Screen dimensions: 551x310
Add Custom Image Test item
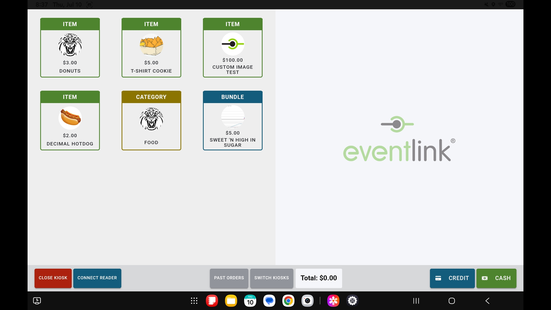pyautogui.click(x=232, y=48)
